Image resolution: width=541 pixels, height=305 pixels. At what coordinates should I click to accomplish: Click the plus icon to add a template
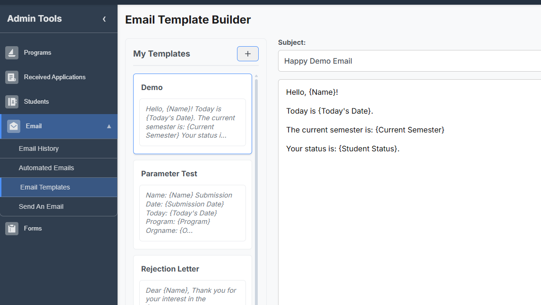point(247,53)
